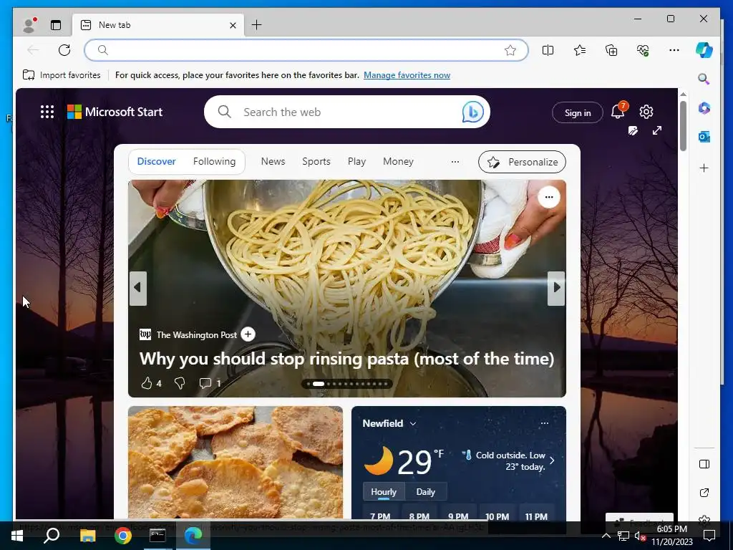The image size is (733, 550).
Task: Open Microsoft 365 sidebar icon
Action: 704,108
